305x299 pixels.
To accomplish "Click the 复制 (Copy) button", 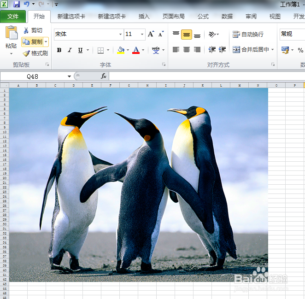I will point(33,42).
